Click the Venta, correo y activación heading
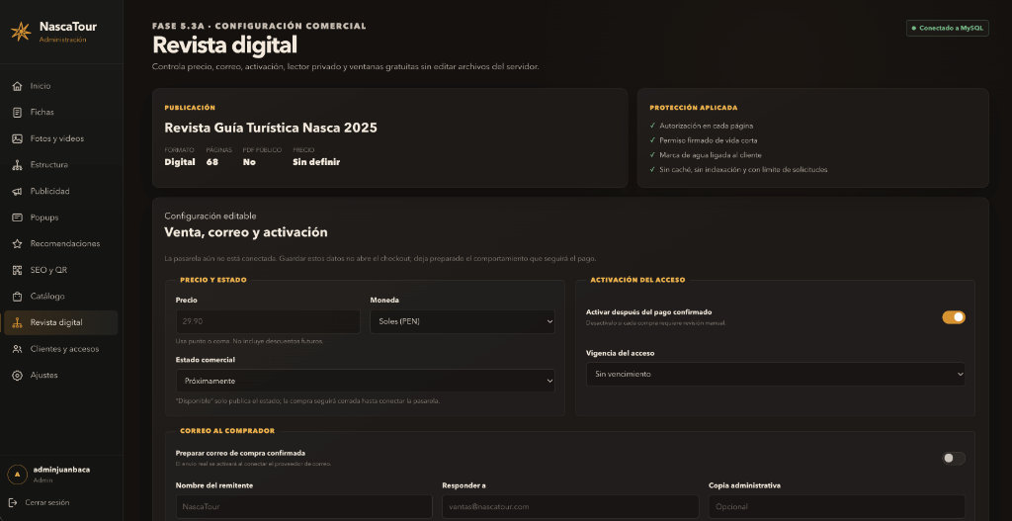Viewport: 1012px width, 521px height. (246, 232)
